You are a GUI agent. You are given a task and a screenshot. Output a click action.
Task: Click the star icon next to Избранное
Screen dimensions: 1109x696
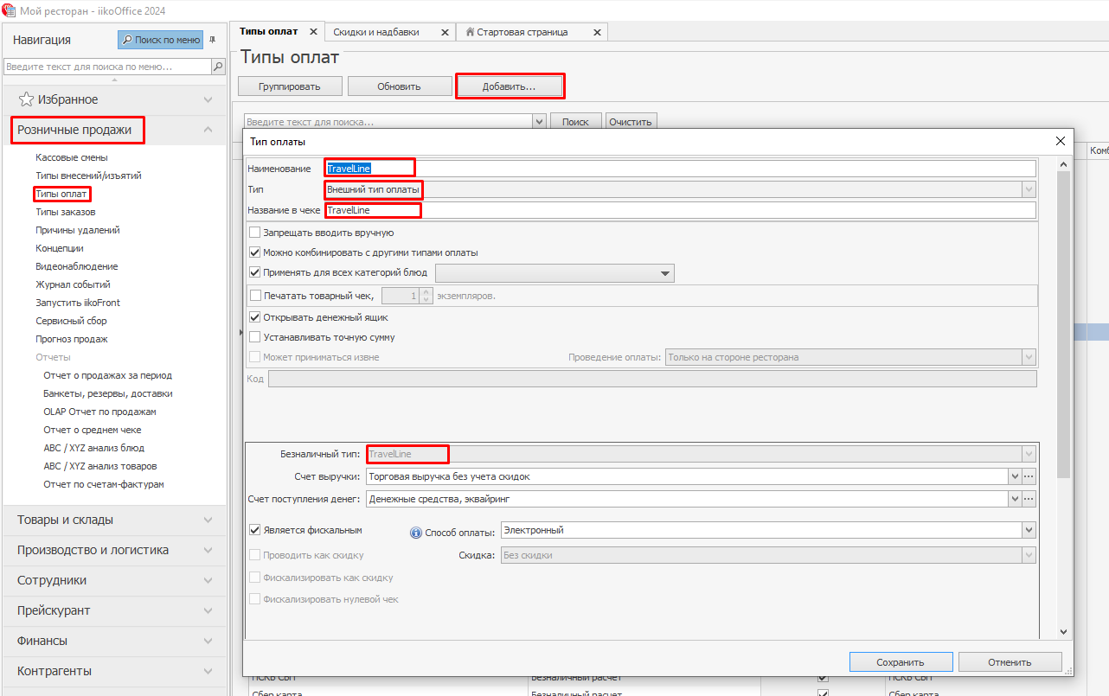27,99
